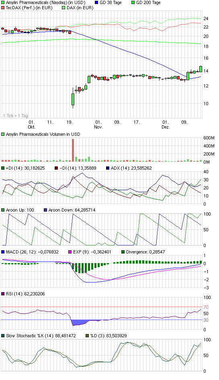Click the 'DAX (in EUR)' legend text
Screen dimensions: 219x380
click(x=80, y=8)
